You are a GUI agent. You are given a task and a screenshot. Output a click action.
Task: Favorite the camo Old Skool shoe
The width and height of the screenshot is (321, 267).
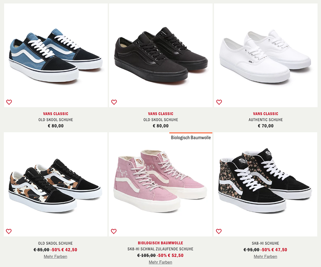point(9,231)
